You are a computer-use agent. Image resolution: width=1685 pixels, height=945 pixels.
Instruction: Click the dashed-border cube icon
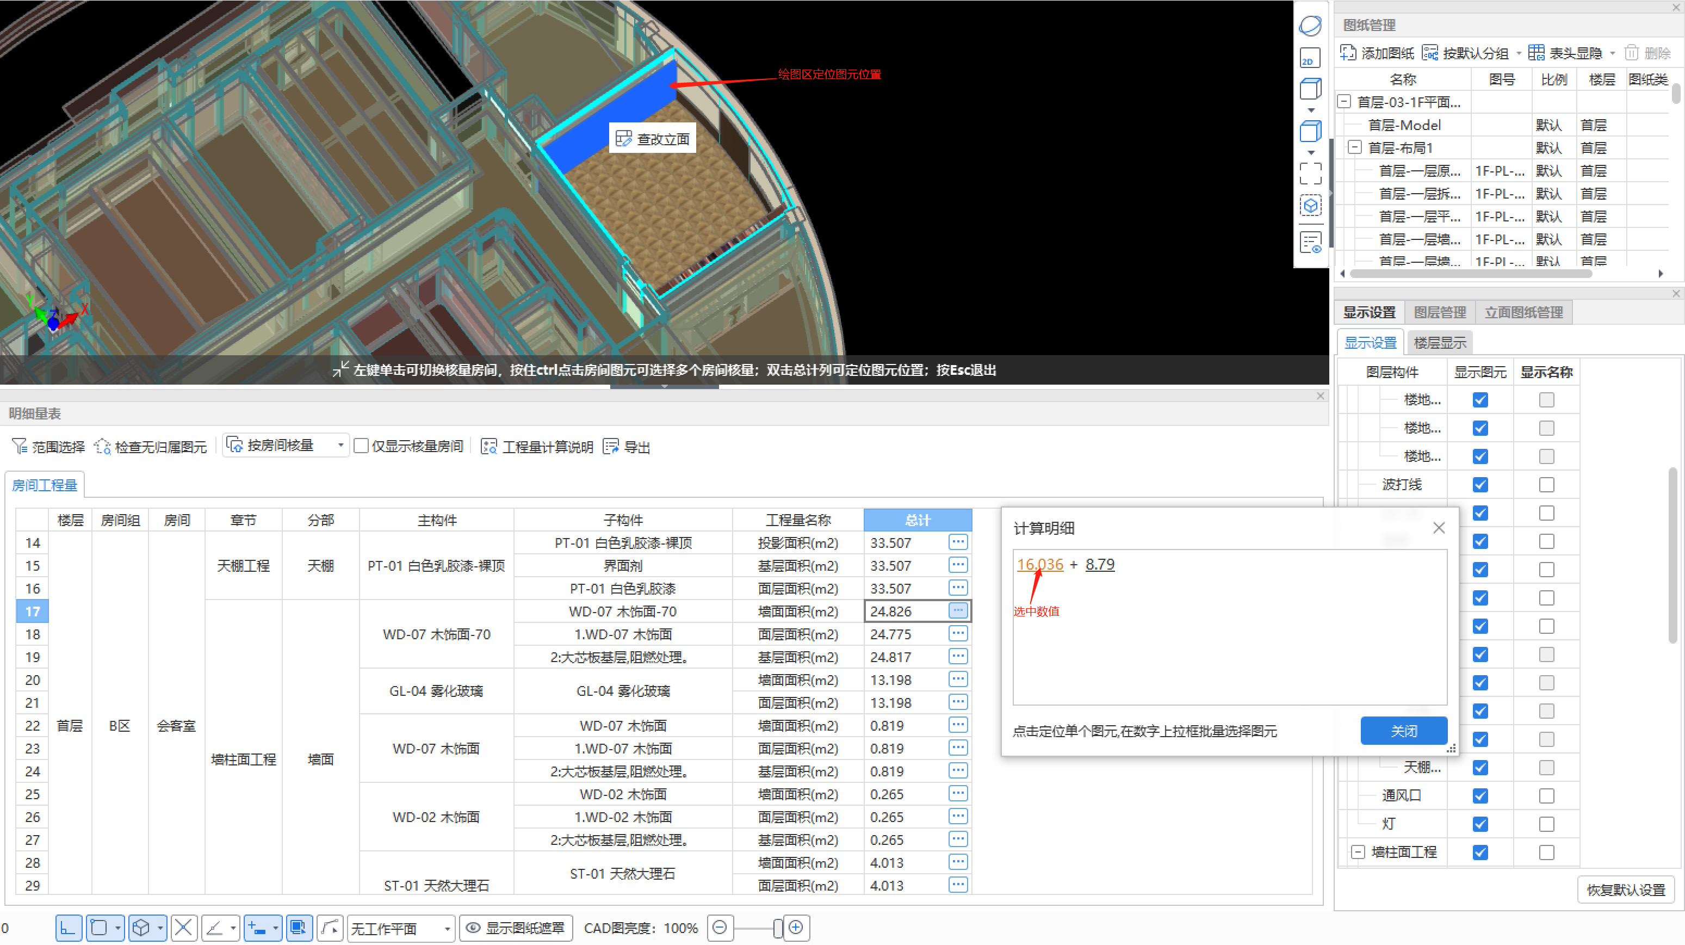coord(1310,206)
